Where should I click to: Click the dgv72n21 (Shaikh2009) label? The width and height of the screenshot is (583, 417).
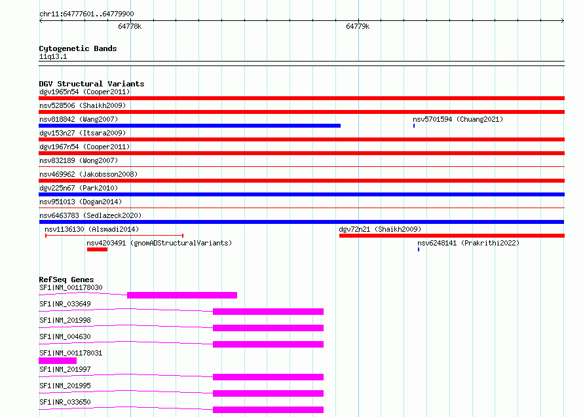(x=380, y=229)
